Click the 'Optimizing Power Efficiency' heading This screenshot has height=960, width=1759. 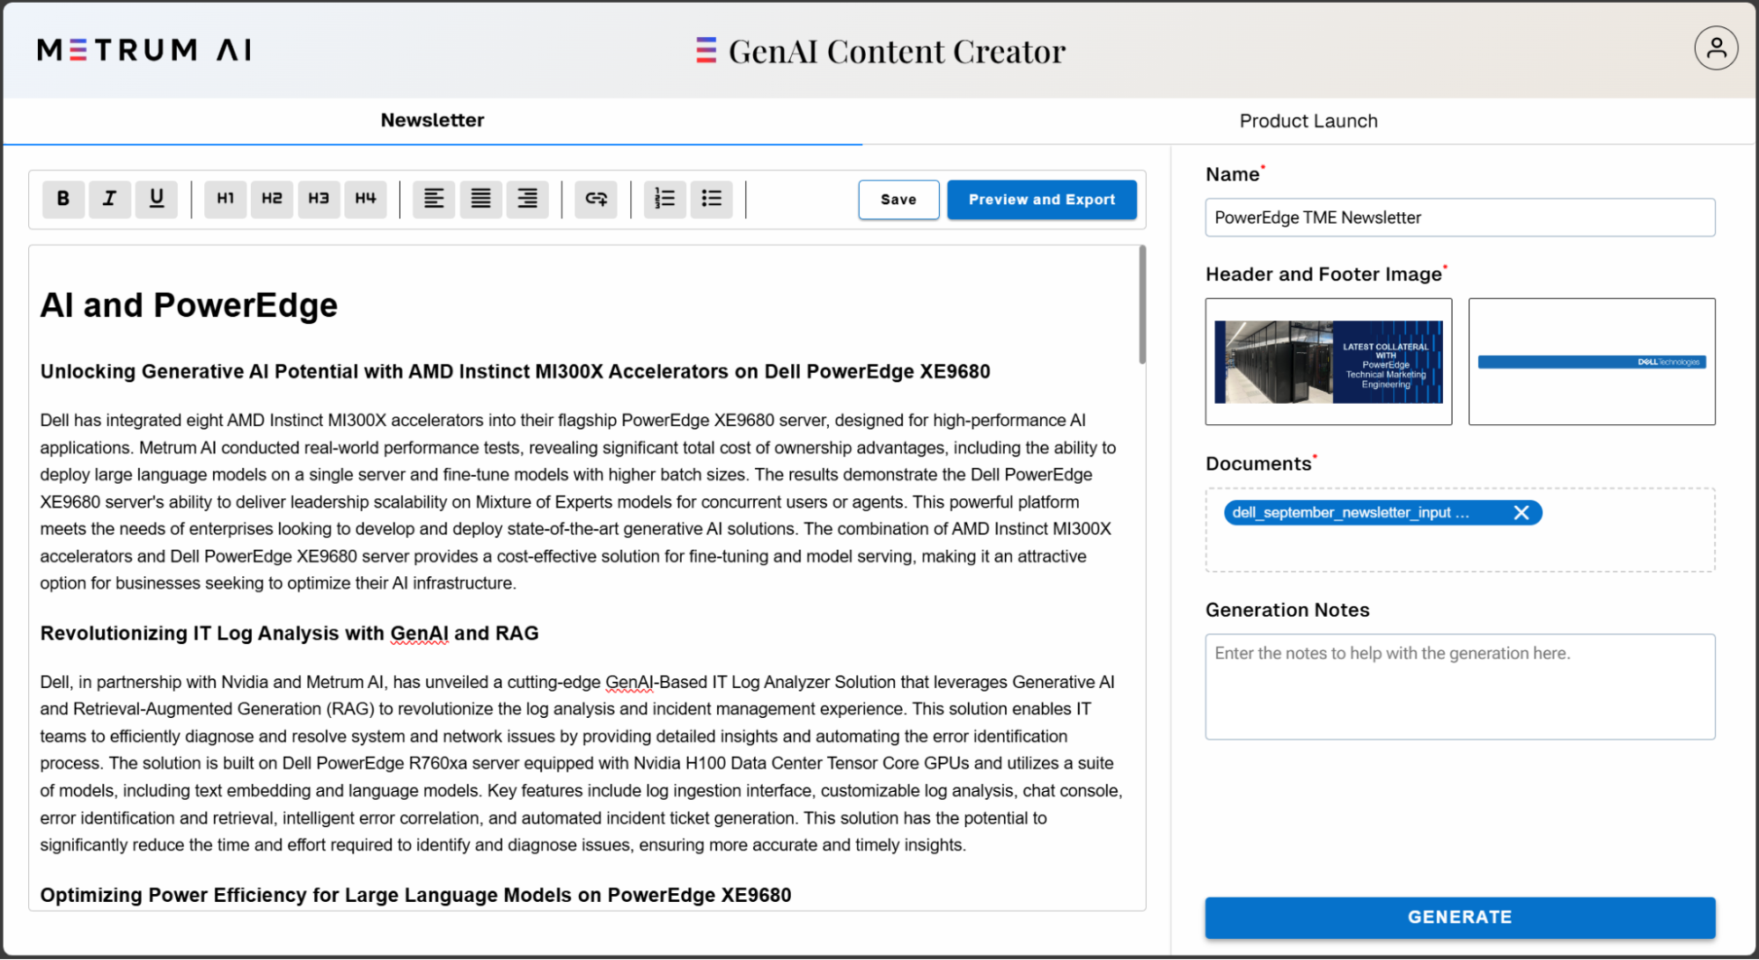tap(415, 895)
